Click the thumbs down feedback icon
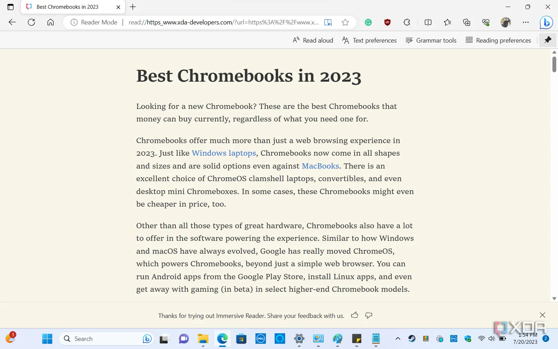The width and height of the screenshot is (558, 349). click(369, 315)
